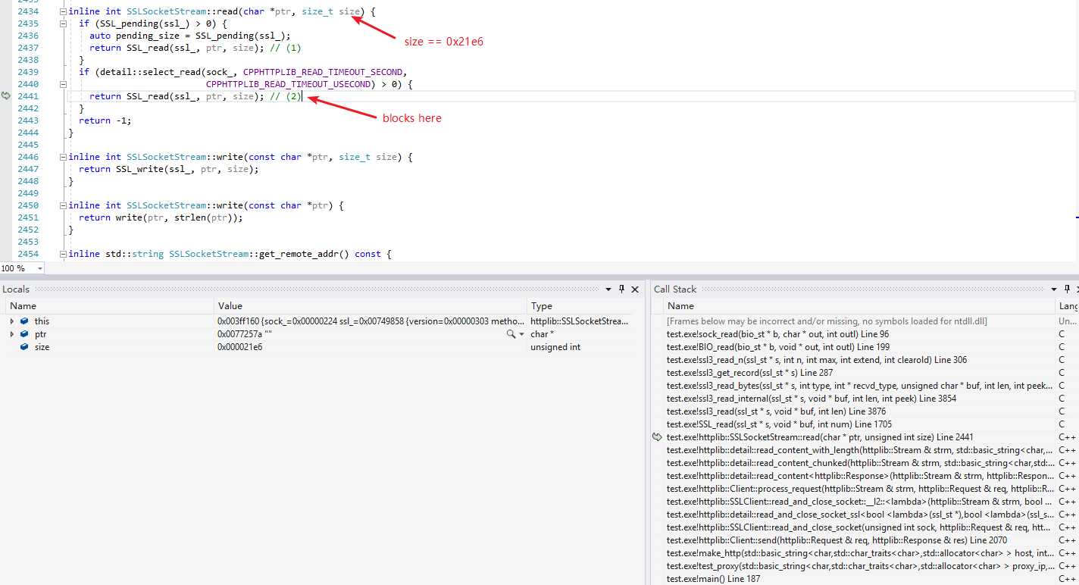The width and height of the screenshot is (1079, 585).
Task: Toggle a breakpoint beside line 2447
Action: (6, 168)
